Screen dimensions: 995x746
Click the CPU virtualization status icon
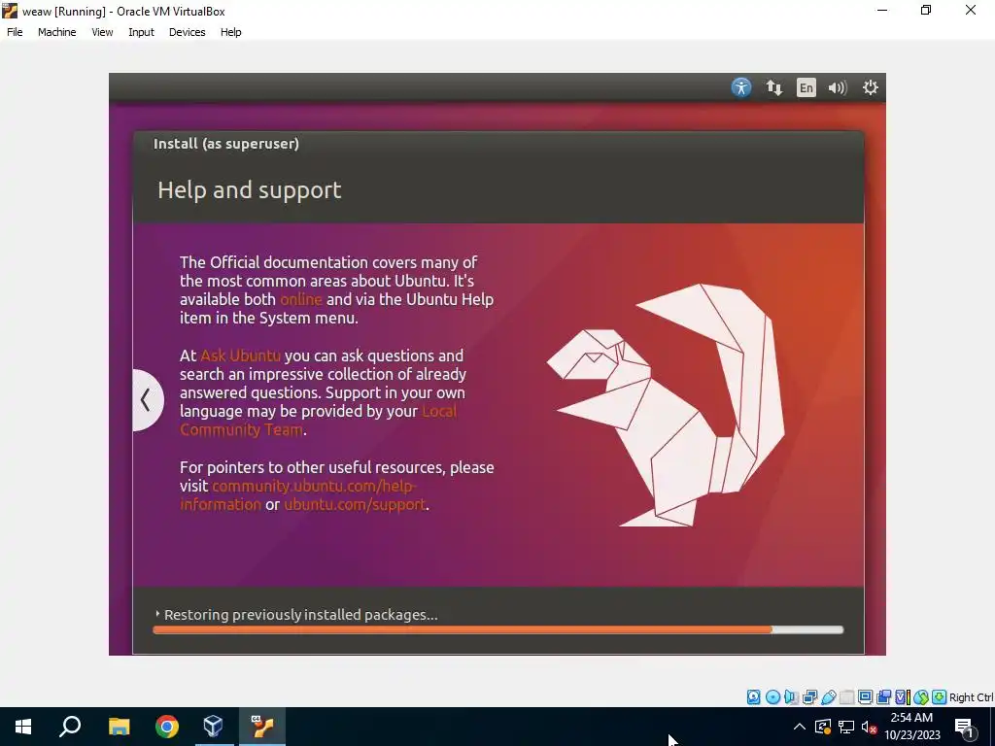(x=903, y=697)
